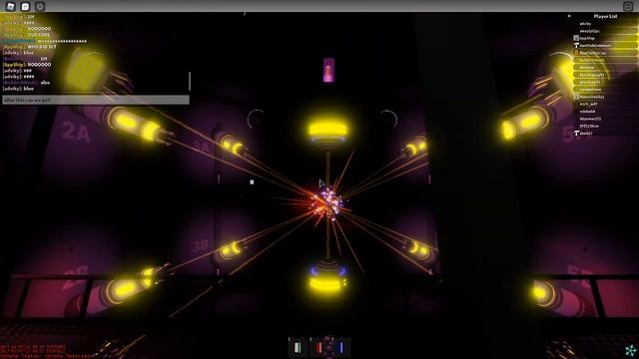639x359 pixels.
Task: Select the first player list entry
Action: [x=605, y=24]
